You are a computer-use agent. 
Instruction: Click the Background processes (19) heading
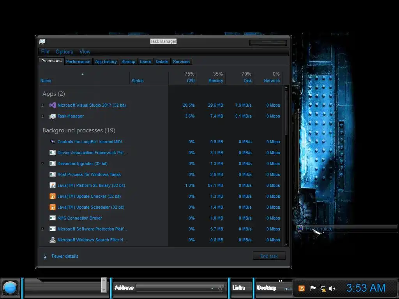[x=79, y=130]
